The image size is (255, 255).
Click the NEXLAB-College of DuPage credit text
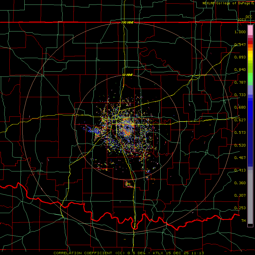(x=227, y=3)
